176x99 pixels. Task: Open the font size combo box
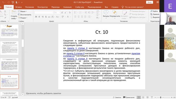pos(57,12)
